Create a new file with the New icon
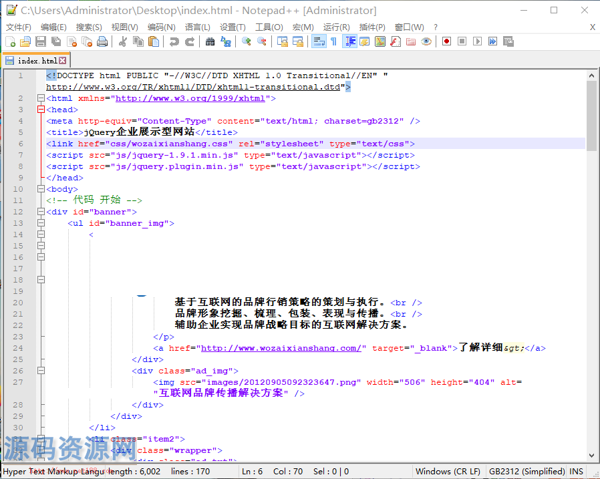 (10, 41)
